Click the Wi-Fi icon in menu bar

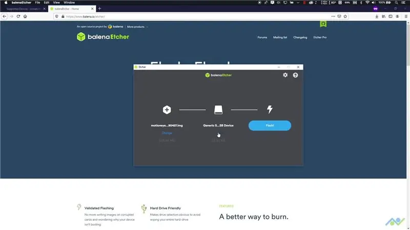click(x=367, y=3)
